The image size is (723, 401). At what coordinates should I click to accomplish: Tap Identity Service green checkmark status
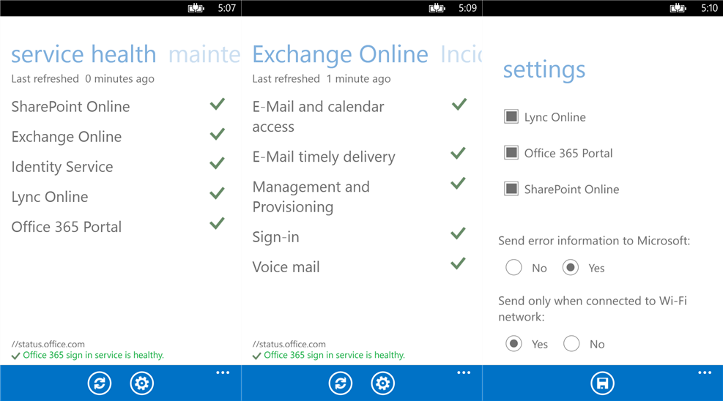coord(217,163)
